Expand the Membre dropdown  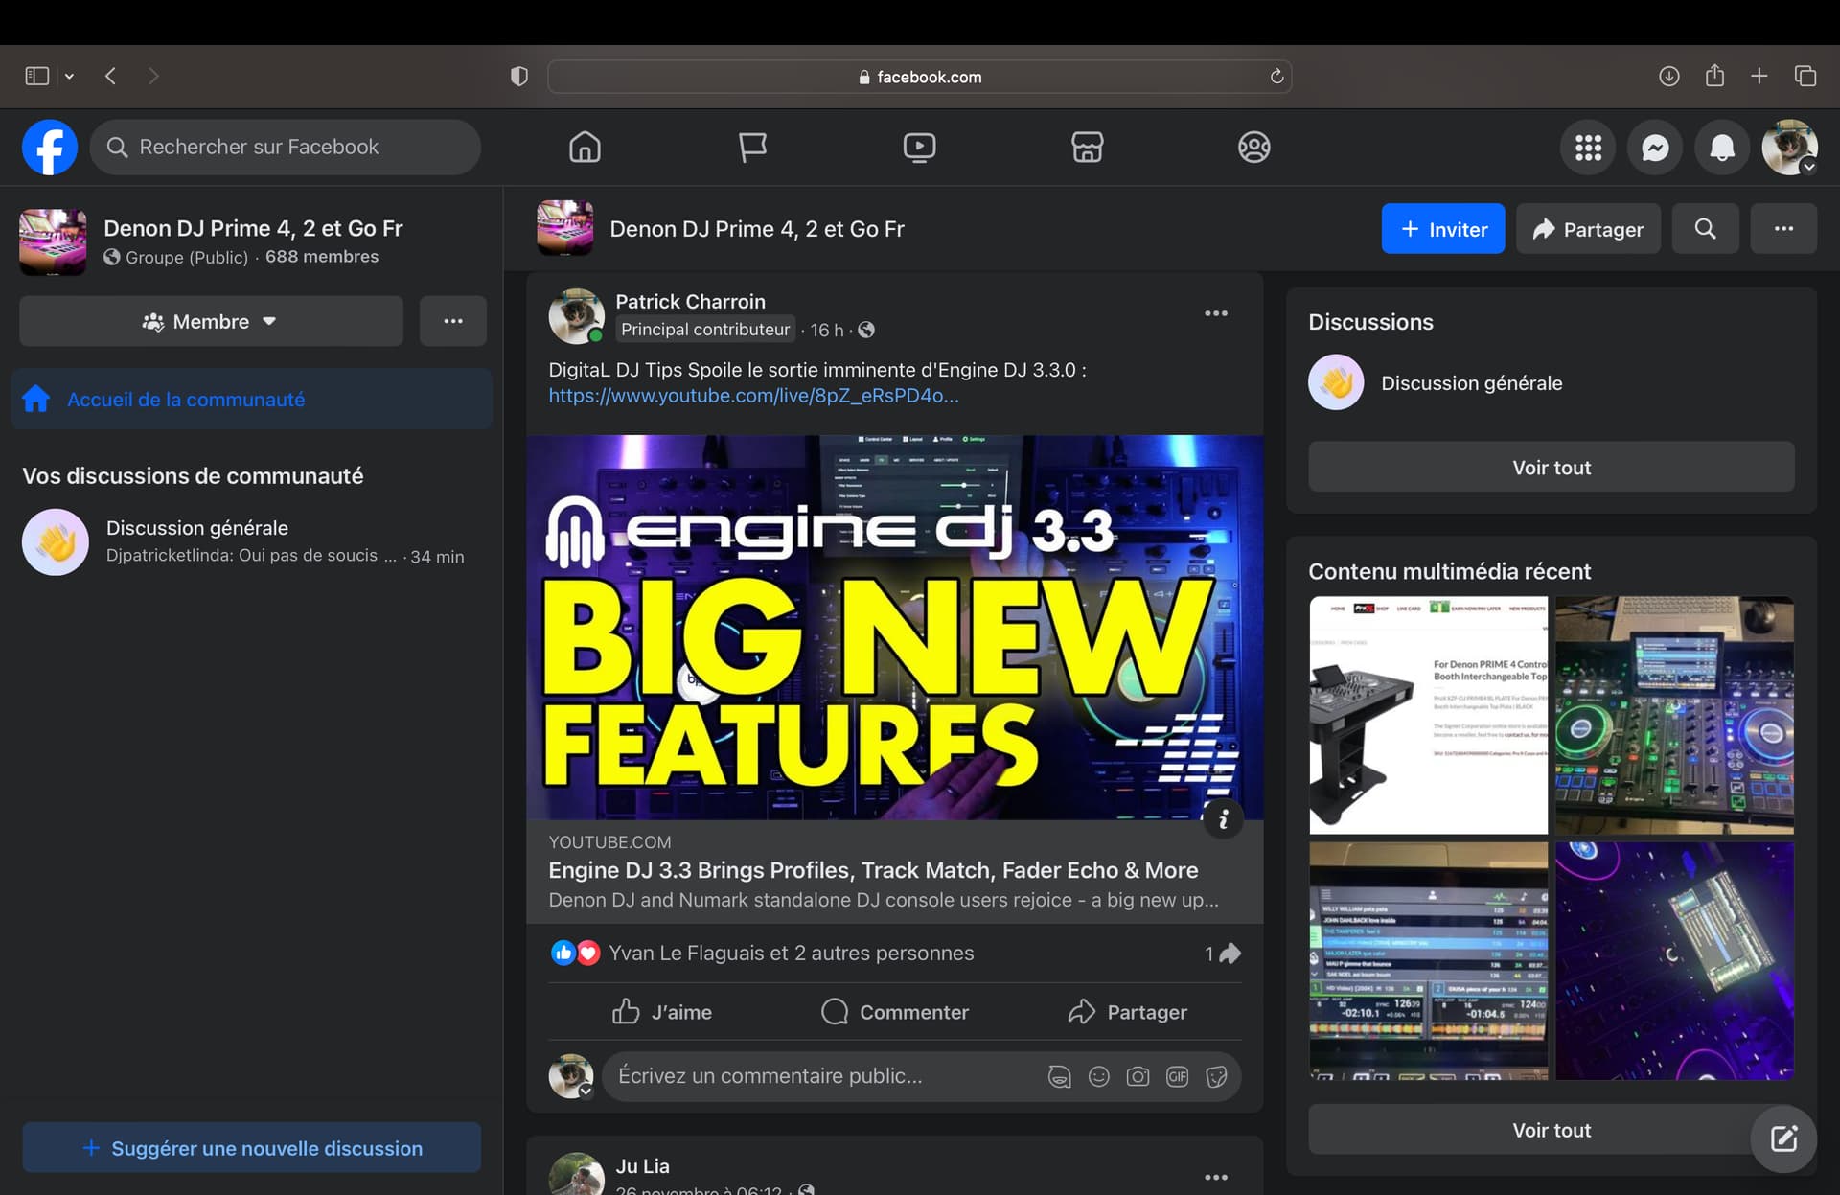click(211, 321)
